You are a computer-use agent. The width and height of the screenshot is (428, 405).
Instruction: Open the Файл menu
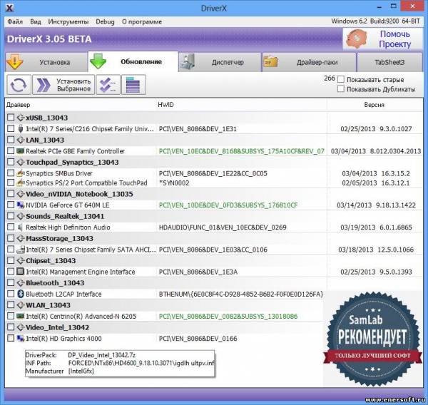pos(15,21)
